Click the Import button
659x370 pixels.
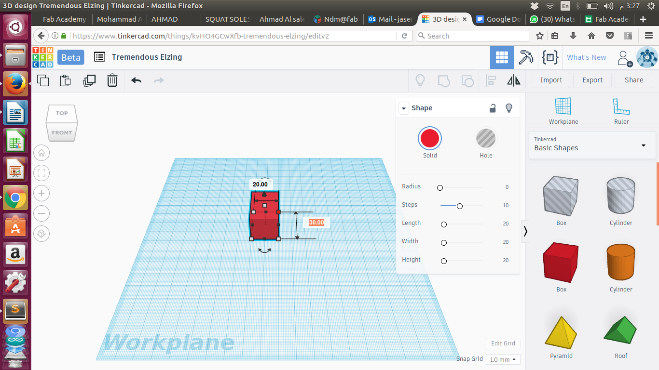[551, 80]
